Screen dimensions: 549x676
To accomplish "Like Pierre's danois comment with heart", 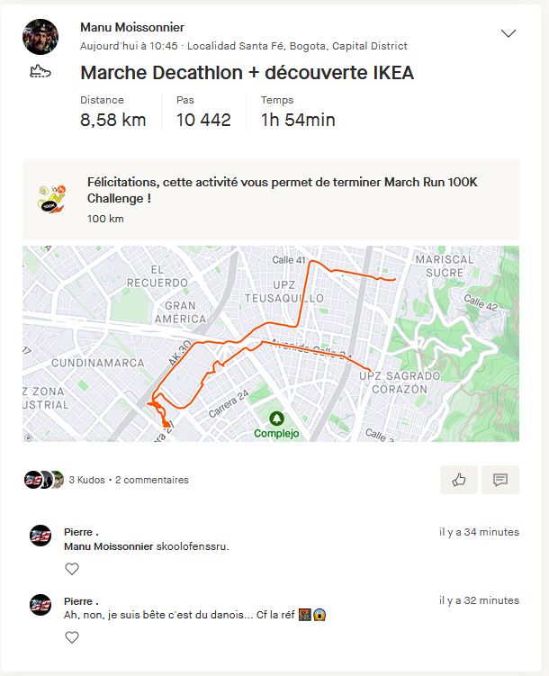I will pos(72,637).
